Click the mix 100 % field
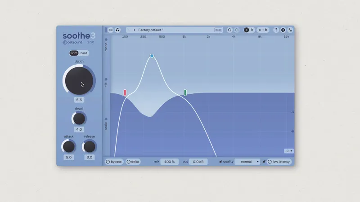 coord(170,162)
